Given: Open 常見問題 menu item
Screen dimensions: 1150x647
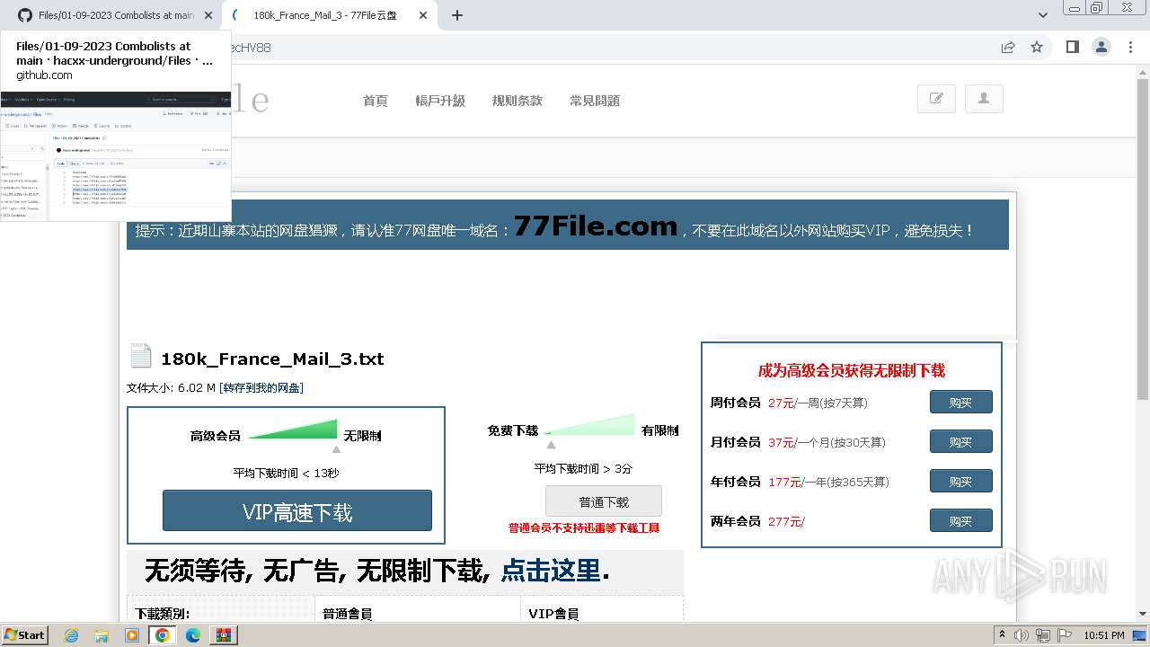Looking at the screenshot, I should click(x=595, y=101).
